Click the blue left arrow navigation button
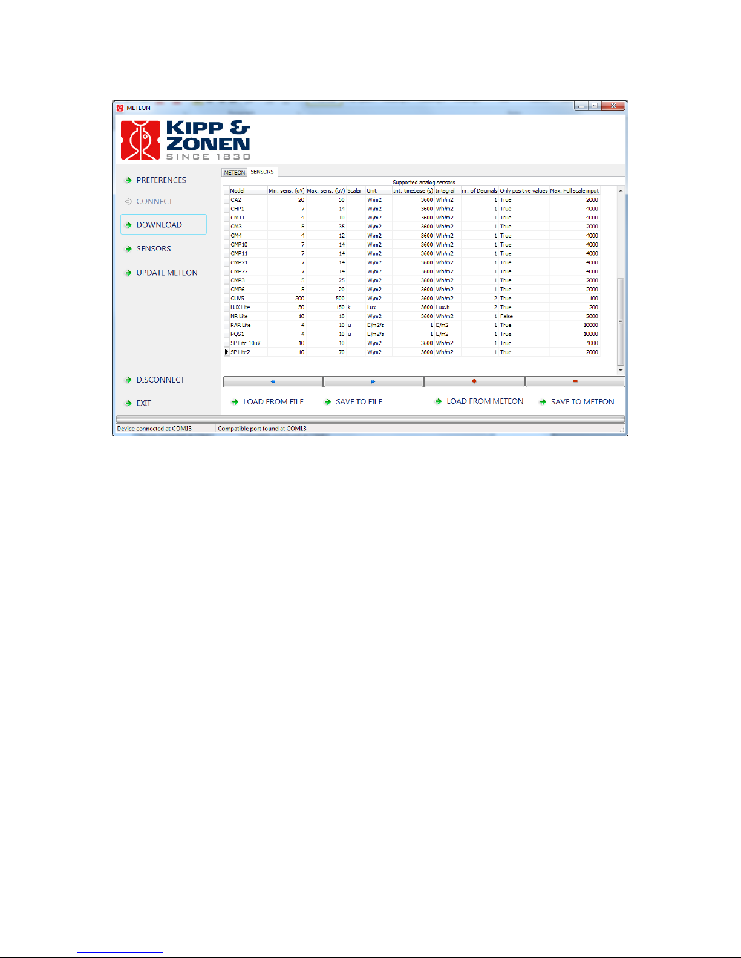The image size is (741, 958). click(273, 381)
